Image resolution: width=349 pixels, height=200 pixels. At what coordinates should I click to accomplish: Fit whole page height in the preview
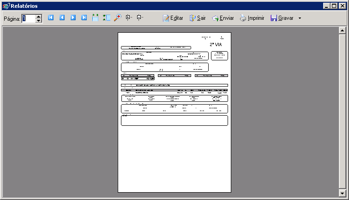click(107, 18)
